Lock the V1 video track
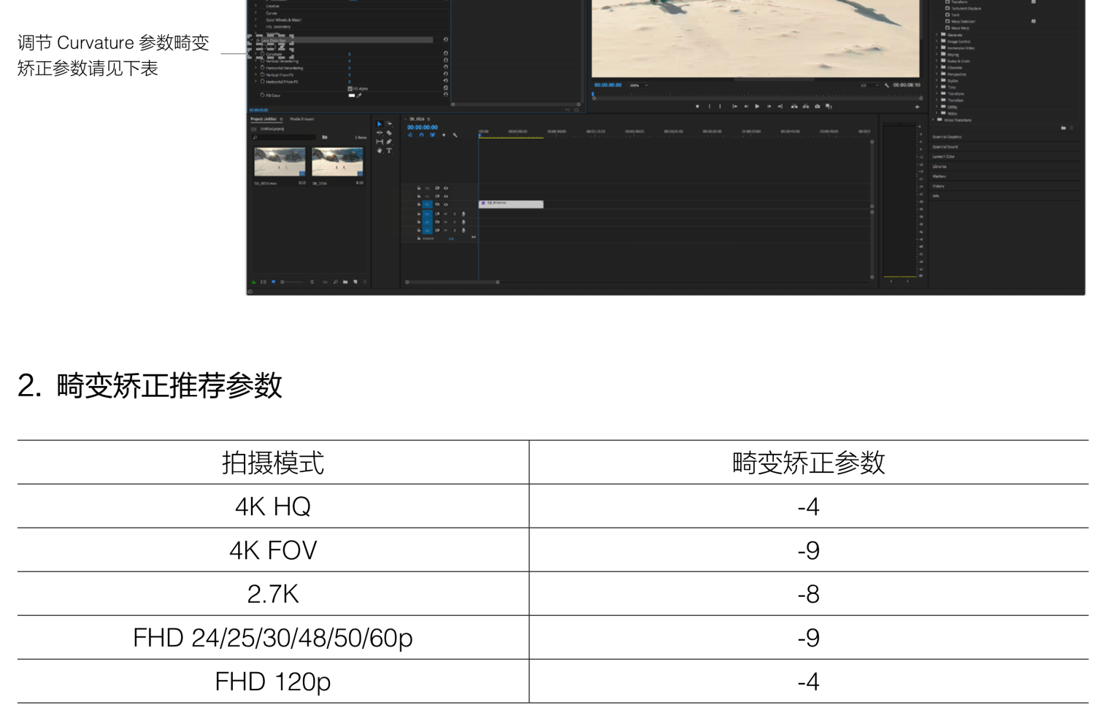1095x713 pixels. pyautogui.click(x=419, y=204)
